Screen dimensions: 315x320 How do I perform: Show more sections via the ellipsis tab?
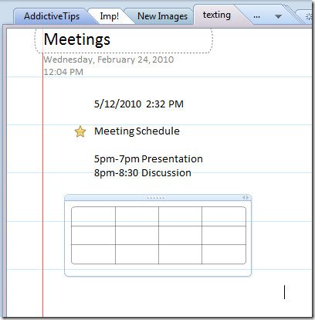(x=256, y=17)
